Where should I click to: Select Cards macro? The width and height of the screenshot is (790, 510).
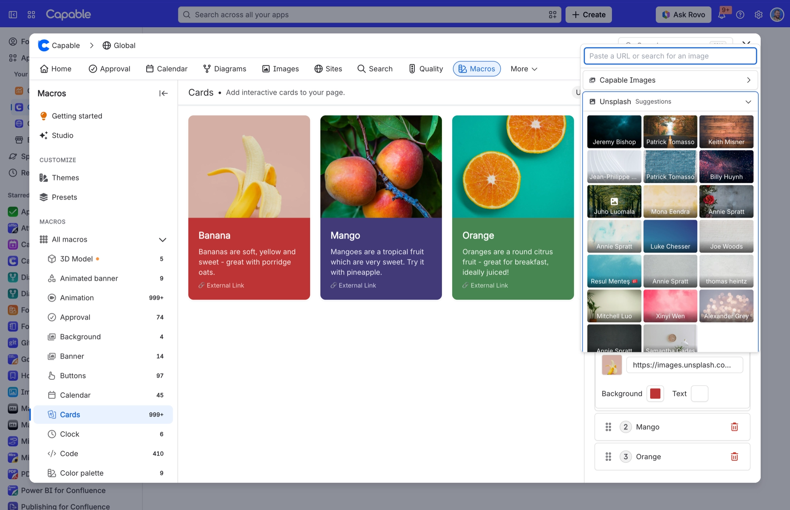point(103,414)
